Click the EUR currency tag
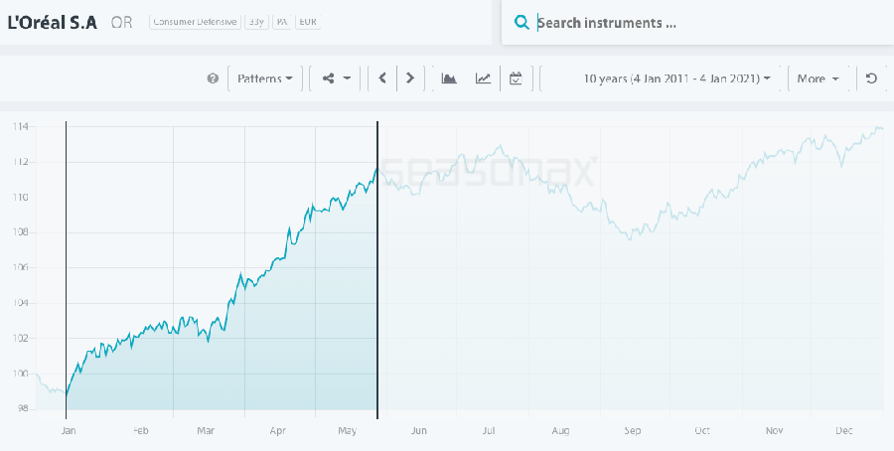 308,22
